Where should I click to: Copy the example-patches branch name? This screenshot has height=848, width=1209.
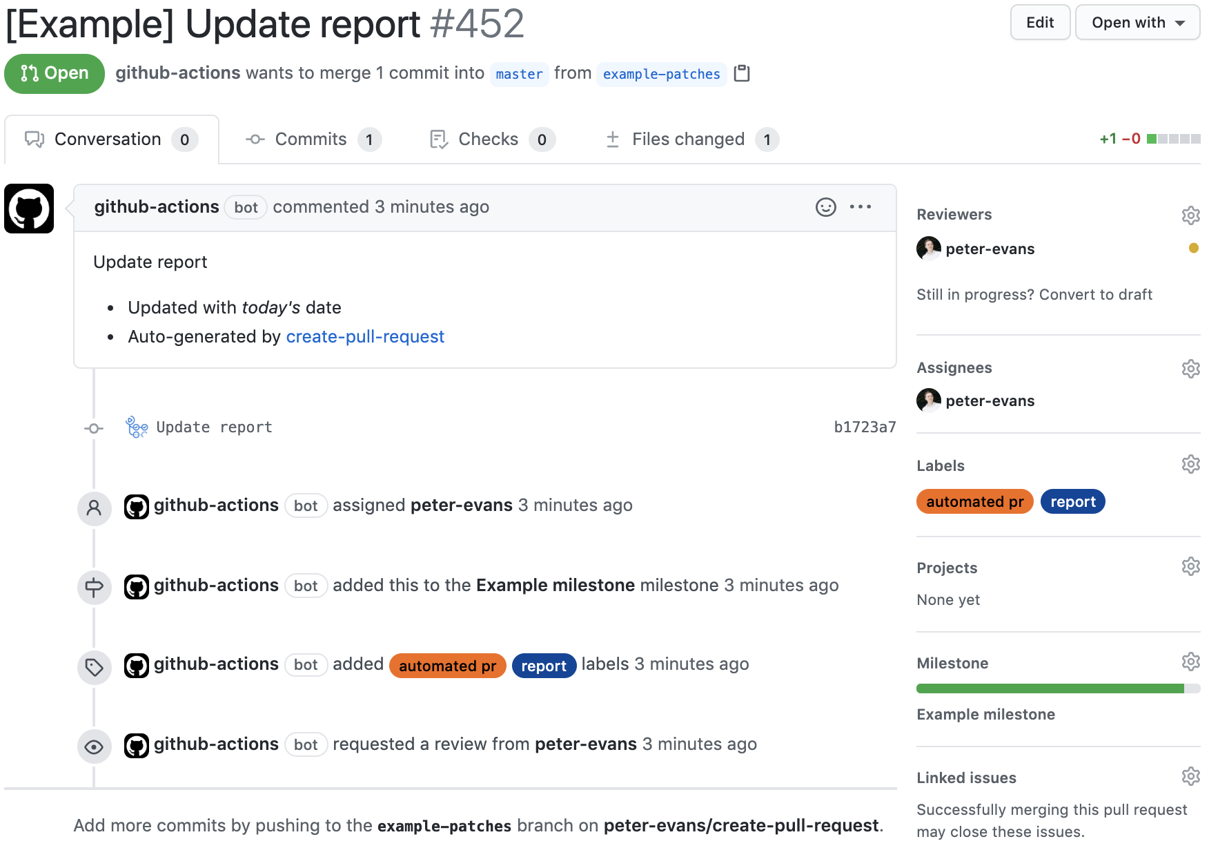[742, 74]
